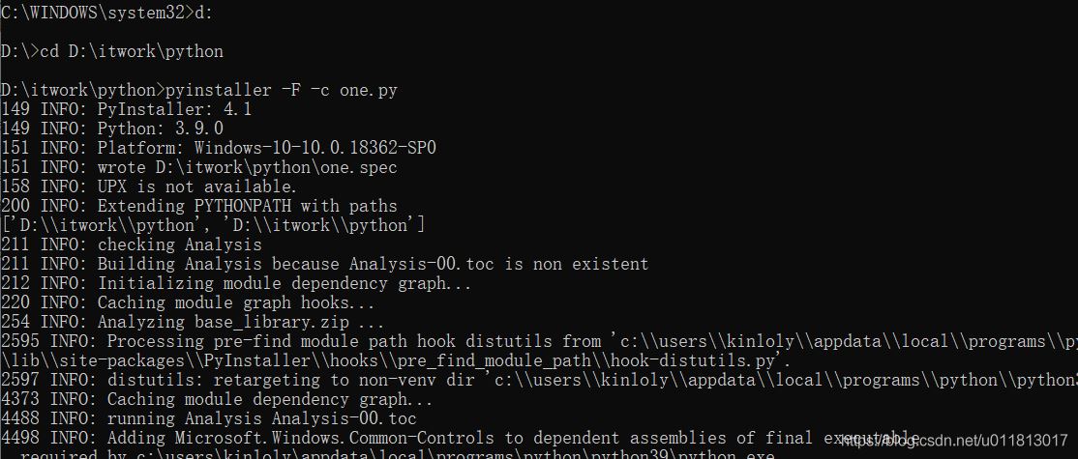The image size is (1078, 459).
Task: Click the 'C:\WINDOWS\system32>d:' prompt line
Action: (x=103, y=12)
